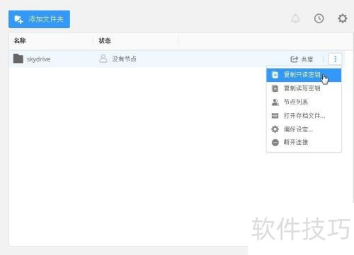Select 断开连接 menu entry
The width and height of the screenshot is (354, 255).
(x=304, y=142)
